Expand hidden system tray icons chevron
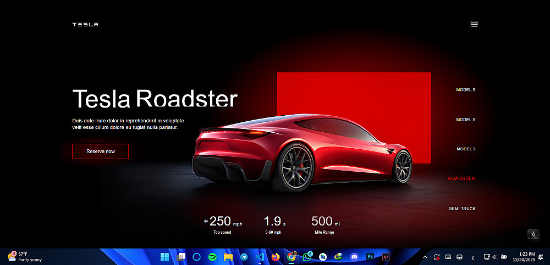The height and width of the screenshot is (265, 550). 425,257
